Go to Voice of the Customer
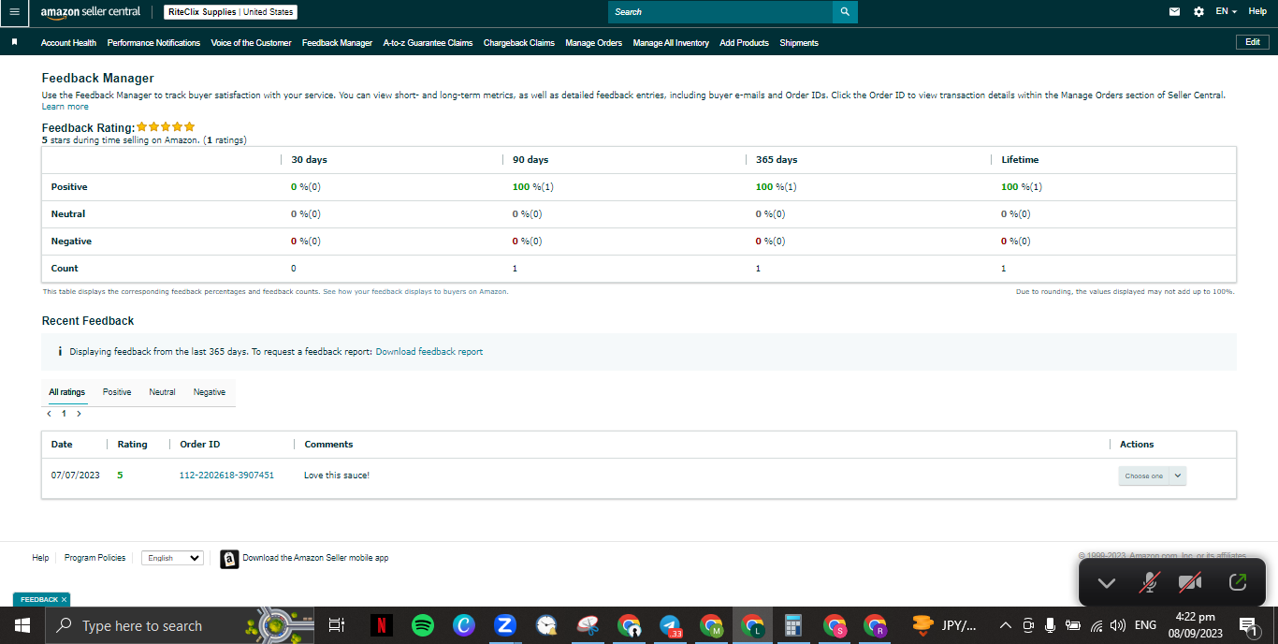The height and width of the screenshot is (644, 1278). tap(251, 43)
